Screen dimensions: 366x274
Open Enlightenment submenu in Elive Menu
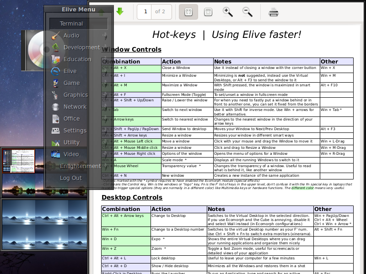(x=79, y=166)
